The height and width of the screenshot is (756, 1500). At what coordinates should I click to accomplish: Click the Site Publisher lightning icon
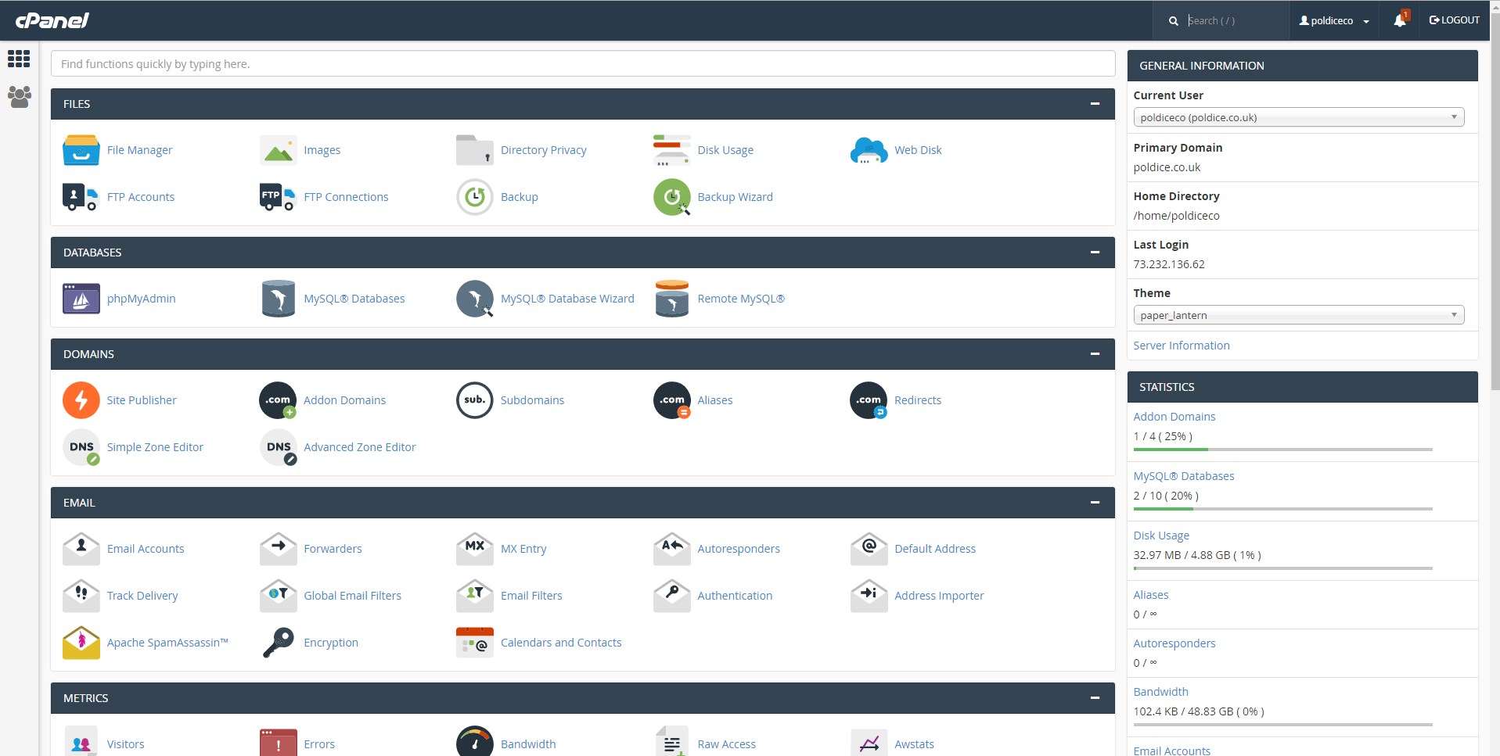point(81,400)
